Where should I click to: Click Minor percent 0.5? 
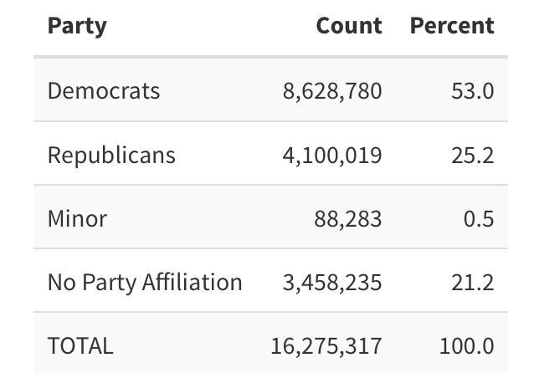click(479, 219)
